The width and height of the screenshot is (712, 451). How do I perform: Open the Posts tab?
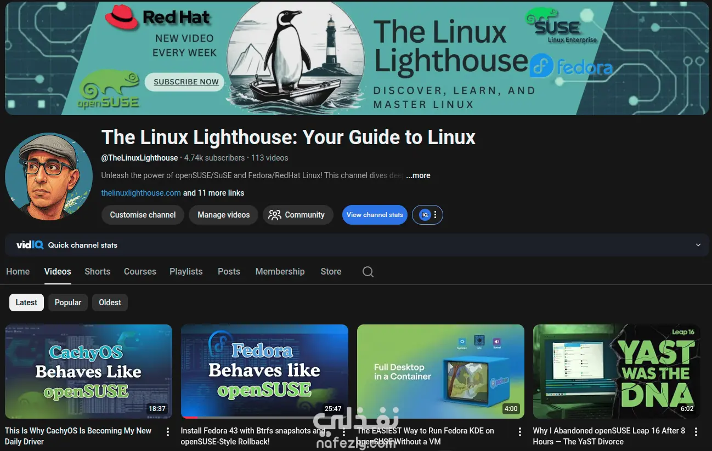coord(229,271)
